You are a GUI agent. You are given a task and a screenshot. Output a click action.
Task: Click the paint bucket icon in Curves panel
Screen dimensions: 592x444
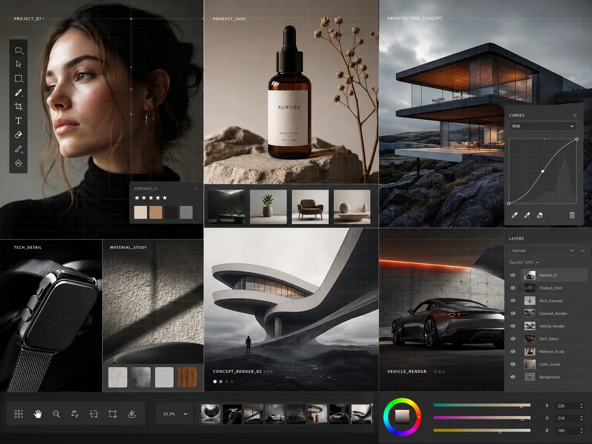540,215
